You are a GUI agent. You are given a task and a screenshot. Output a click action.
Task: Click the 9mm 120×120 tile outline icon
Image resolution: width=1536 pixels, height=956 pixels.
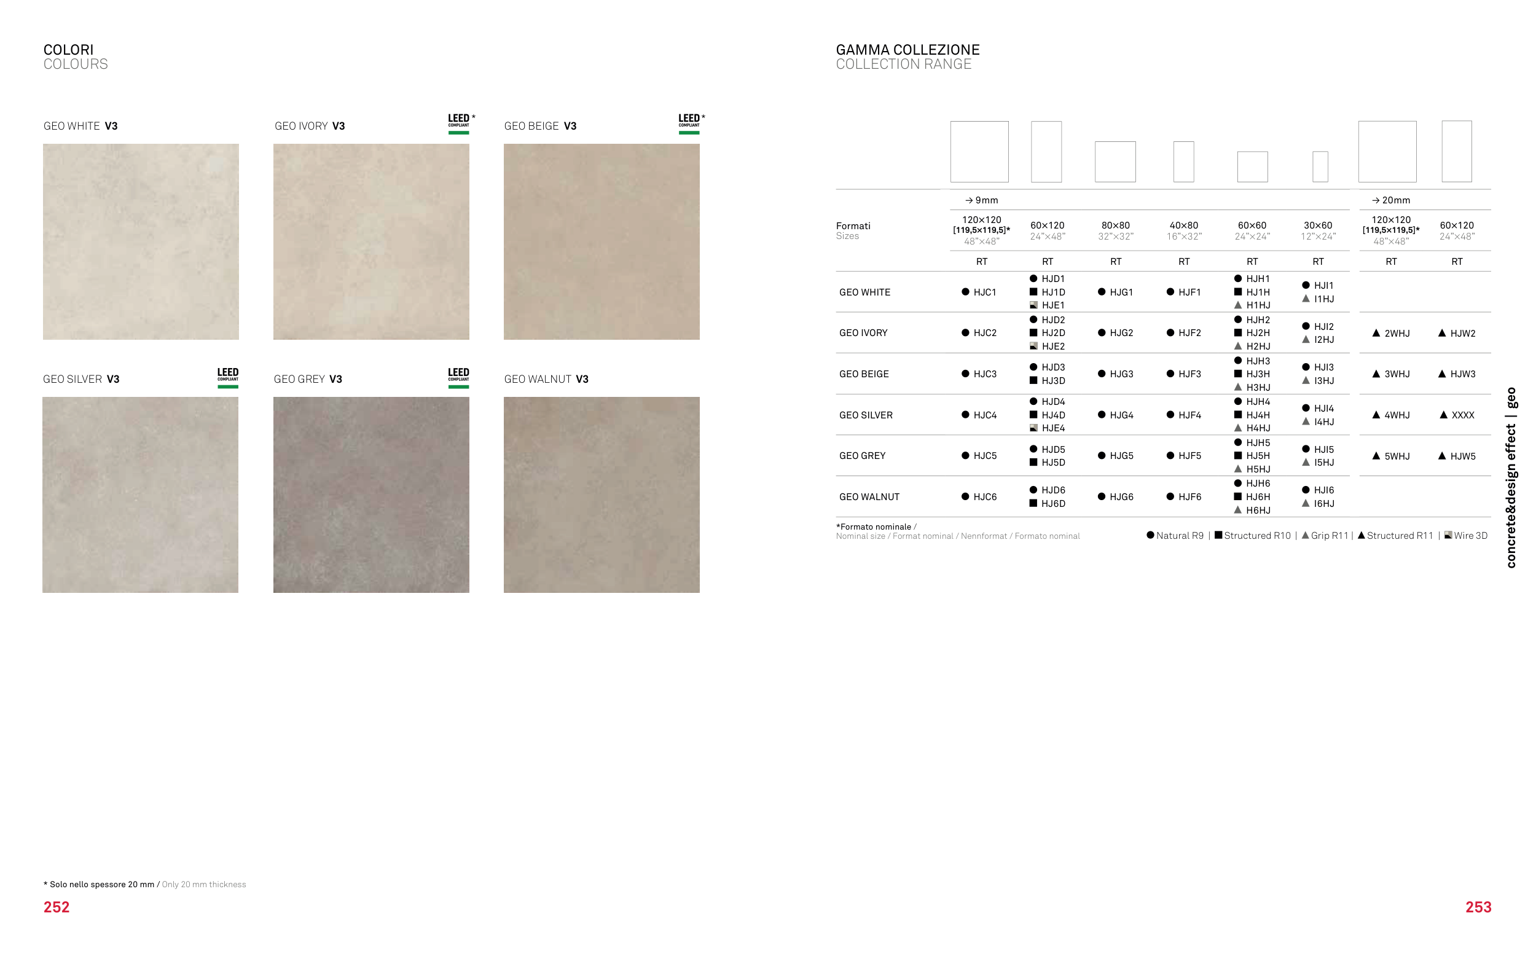pyautogui.click(x=979, y=152)
